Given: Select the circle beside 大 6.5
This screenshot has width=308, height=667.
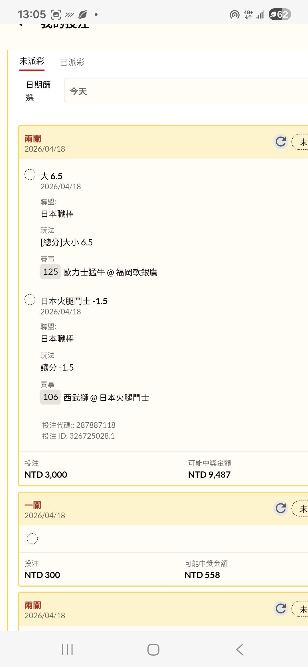Looking at the screenshot, I should [30, 174].
